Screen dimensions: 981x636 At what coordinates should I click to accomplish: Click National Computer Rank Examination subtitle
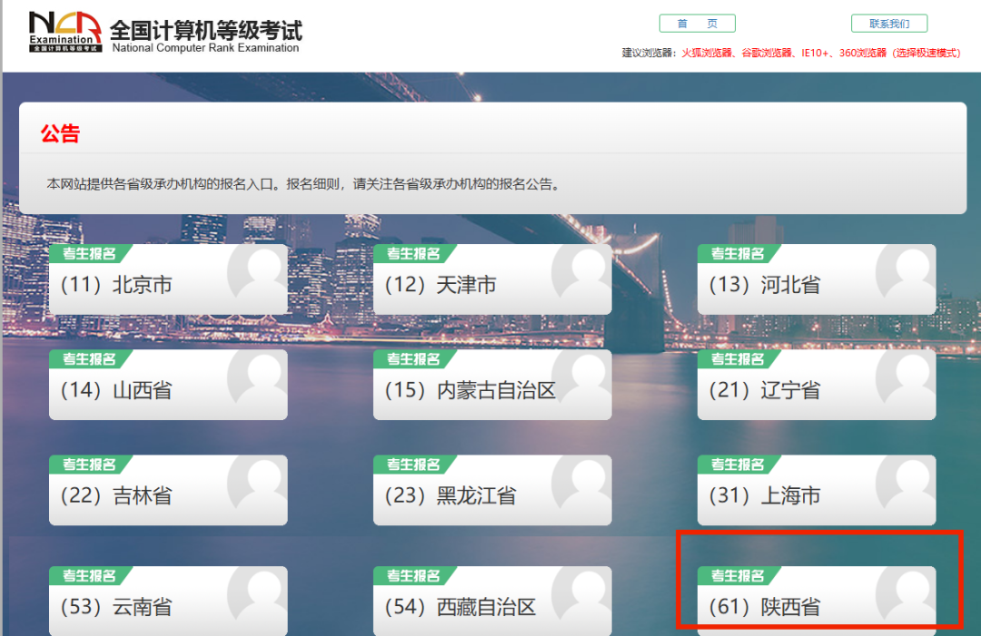(206, 48)
